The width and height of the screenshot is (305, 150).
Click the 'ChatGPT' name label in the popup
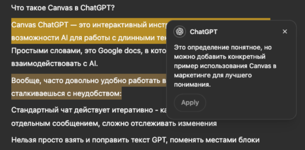tap(204, 32)
